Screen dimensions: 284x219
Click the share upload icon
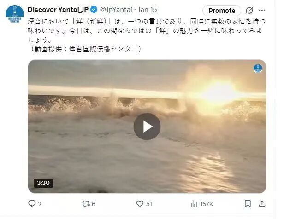pos(262,204)
